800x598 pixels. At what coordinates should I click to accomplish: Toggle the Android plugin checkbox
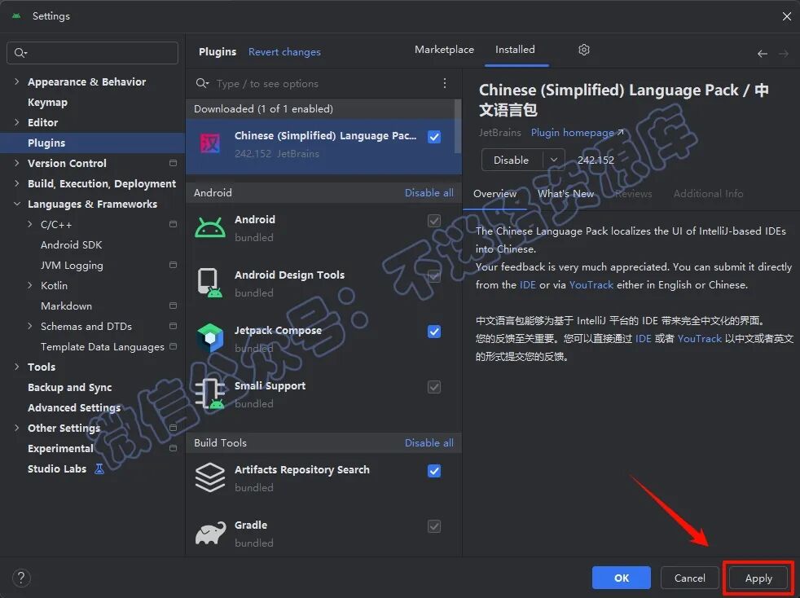coord(434,221)
